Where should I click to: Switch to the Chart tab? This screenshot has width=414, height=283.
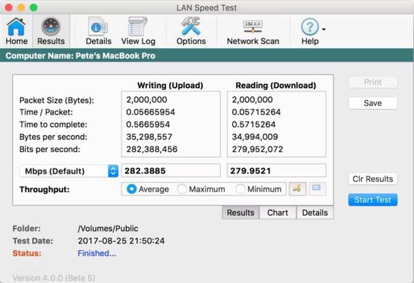tap(277, 213)
